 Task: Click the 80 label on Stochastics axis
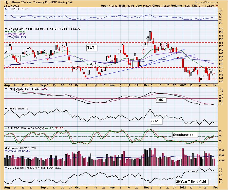pyautogui.click(x=220, y=131)
